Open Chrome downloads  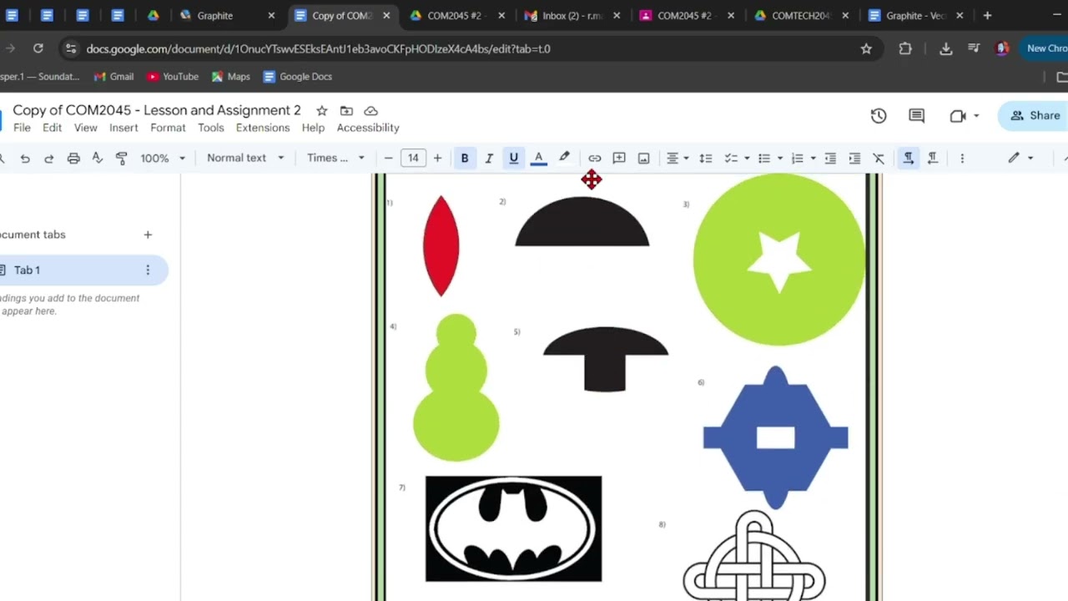pos(945,48)
